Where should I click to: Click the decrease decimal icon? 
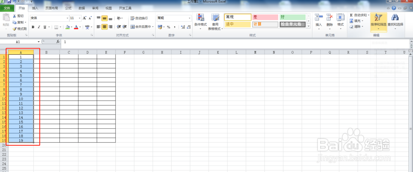pyautogui.click(x=189, y=27)
